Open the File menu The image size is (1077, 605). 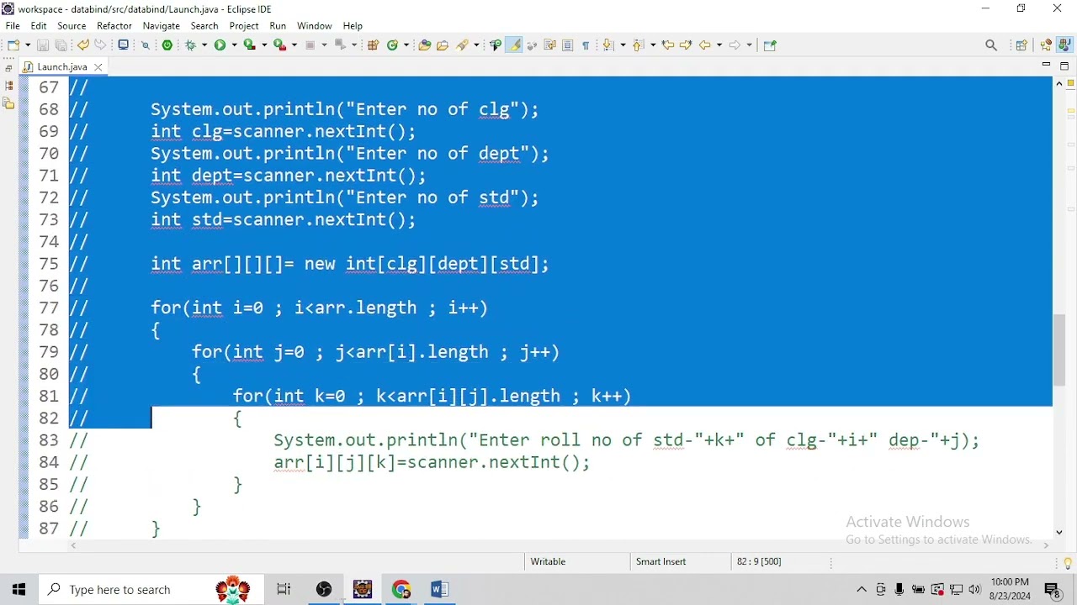pyautogui.click(x=13, y=26)
